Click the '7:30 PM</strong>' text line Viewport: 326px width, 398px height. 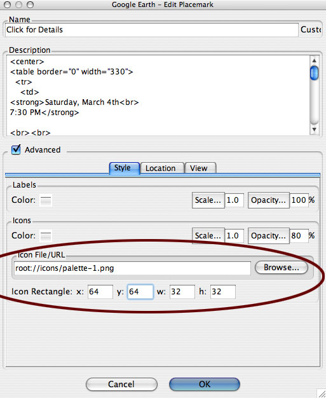click(x=44, y=113)
